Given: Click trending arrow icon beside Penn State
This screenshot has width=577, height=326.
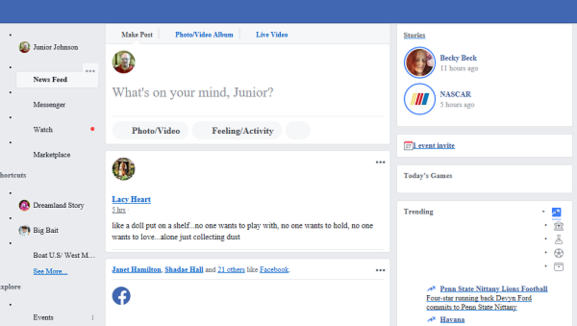Looking at the screenshot, I should click(431, 289).
